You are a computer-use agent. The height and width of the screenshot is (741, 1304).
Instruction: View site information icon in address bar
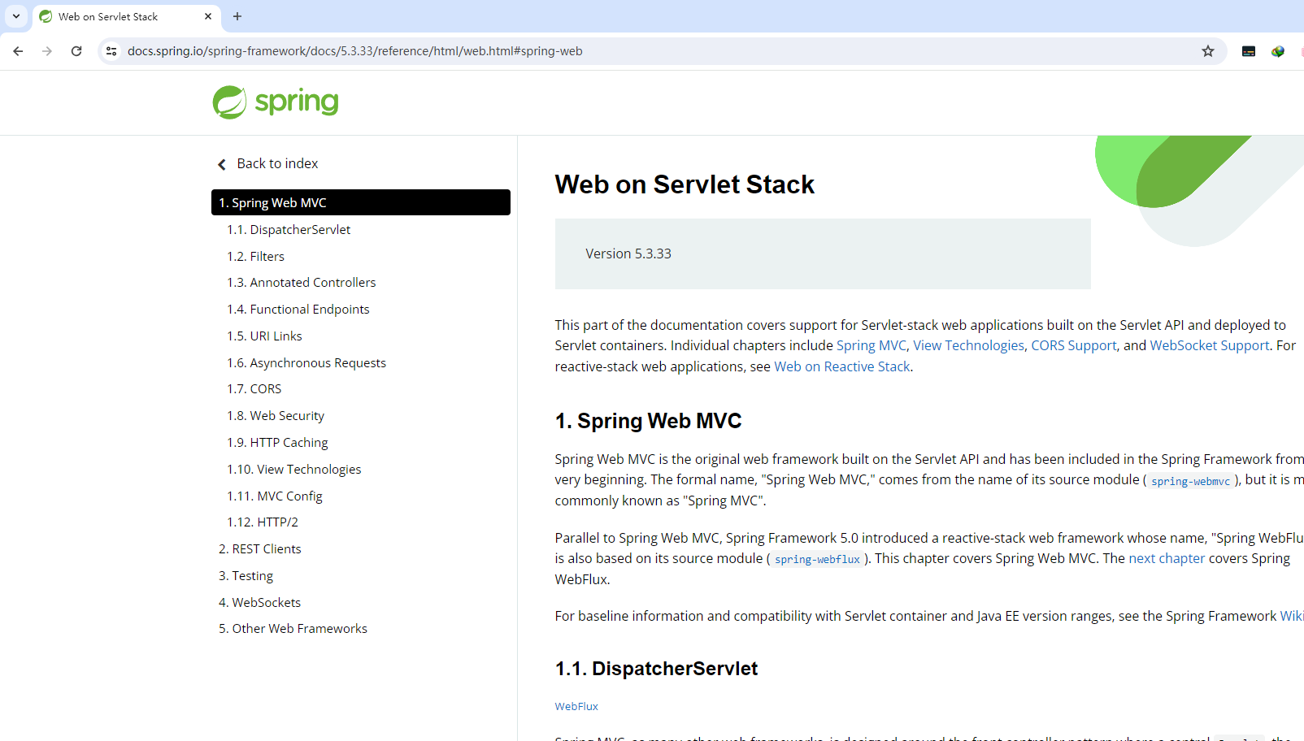point(112,51)
